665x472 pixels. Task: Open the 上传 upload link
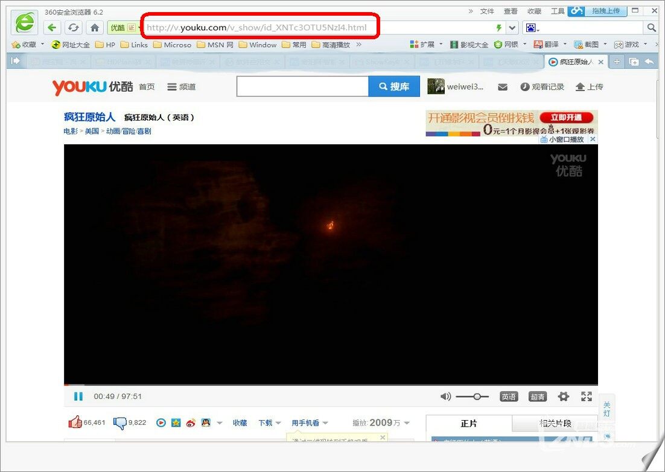click(589, 87)
